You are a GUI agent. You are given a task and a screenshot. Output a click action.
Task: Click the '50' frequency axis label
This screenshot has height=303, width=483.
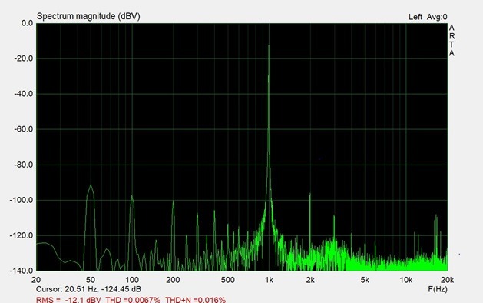pyautogui.click(x=91, y=280)
